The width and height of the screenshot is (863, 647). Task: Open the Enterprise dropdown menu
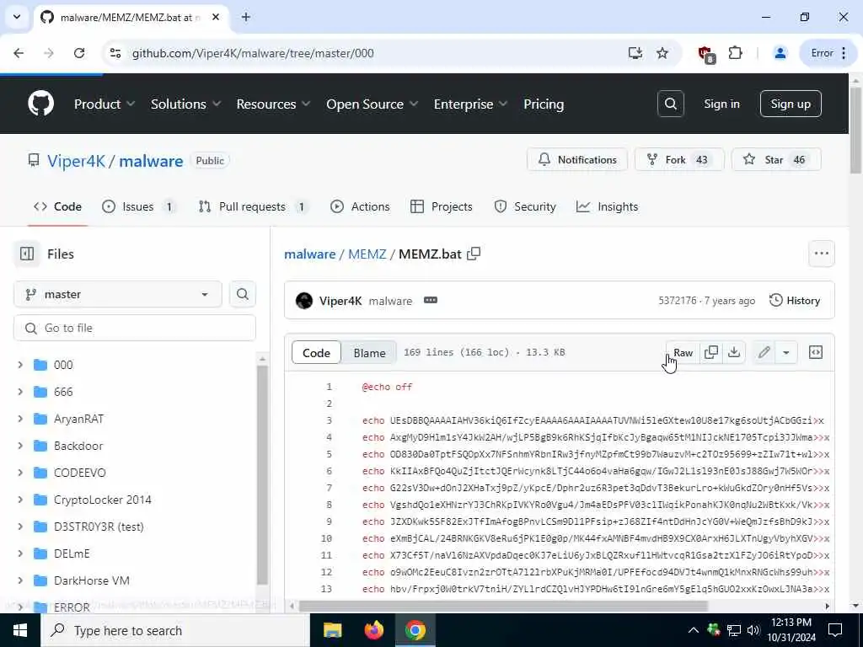pyautogui.click(x=470, y=104)
